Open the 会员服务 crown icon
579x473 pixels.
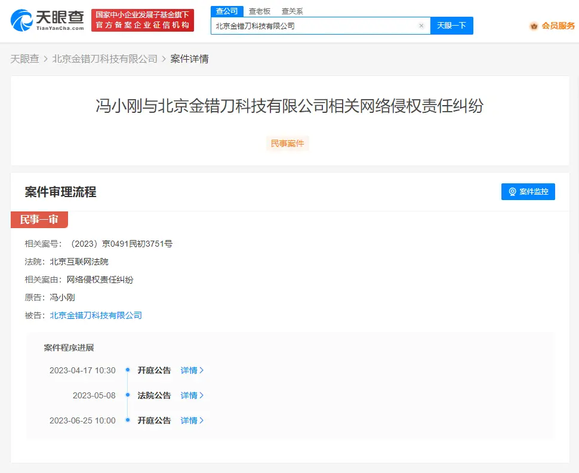(534, 26)
